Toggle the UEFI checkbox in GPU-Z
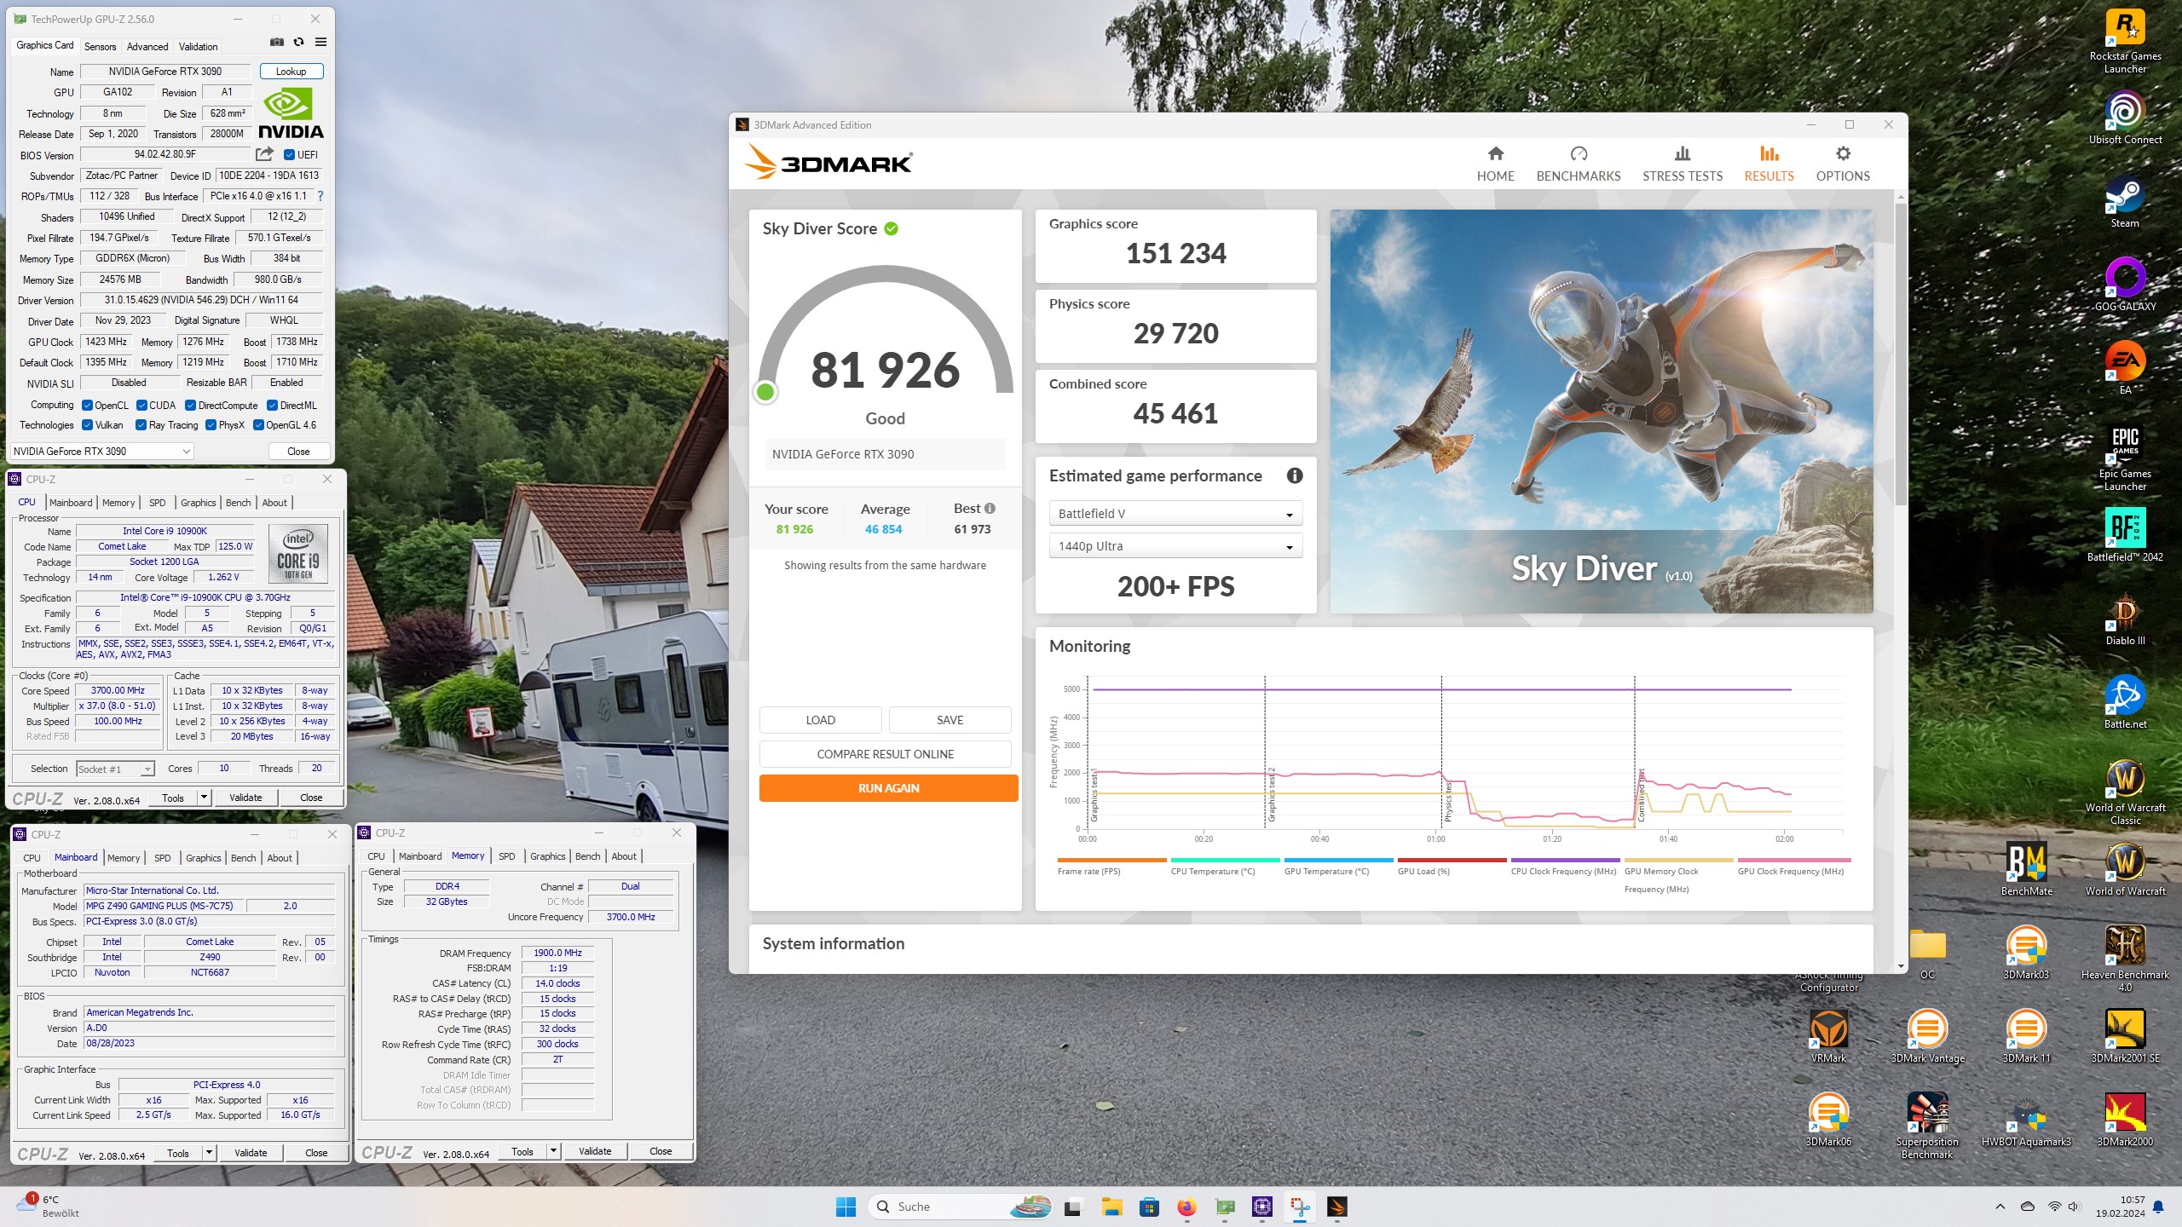 click(289, 155)
